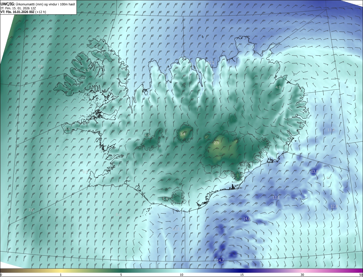Click the 3.4 value on the glacier
This screenshot has height=277, width=363.
pos(183,134)
